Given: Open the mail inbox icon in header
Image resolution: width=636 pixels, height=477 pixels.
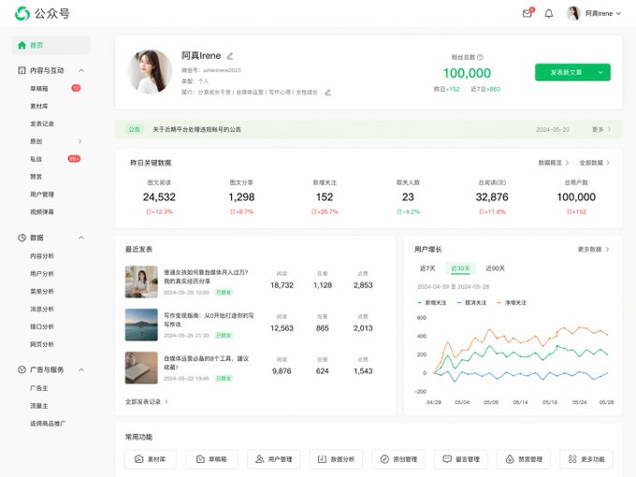Looking at the screenshot, I should click(527, 14).
